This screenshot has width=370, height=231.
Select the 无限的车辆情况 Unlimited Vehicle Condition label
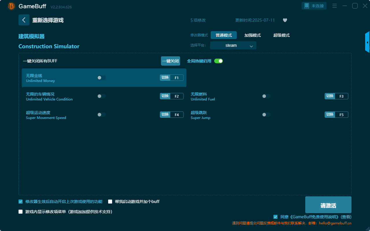(x=49, y=96)
